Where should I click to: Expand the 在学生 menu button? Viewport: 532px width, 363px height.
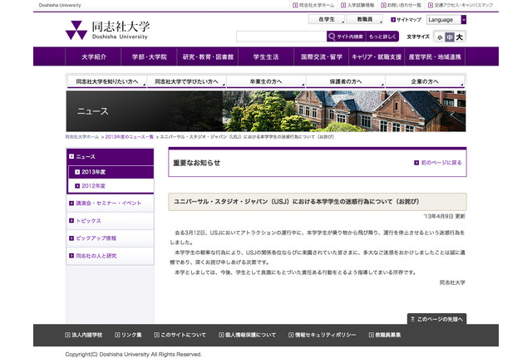click(x=327, y=19)
